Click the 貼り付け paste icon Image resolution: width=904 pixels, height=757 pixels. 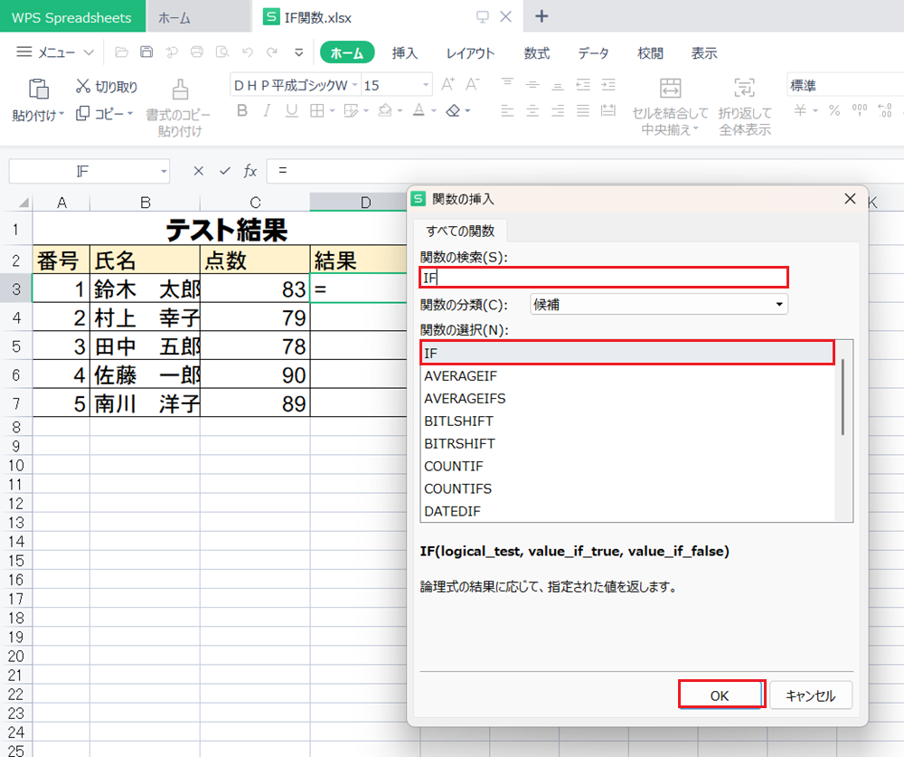[x=39, y=90]
